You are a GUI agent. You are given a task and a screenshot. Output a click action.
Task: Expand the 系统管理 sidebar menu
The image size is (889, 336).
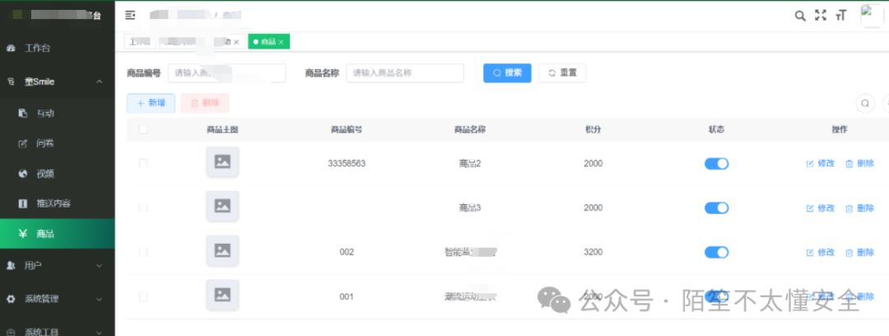[58, 299]
